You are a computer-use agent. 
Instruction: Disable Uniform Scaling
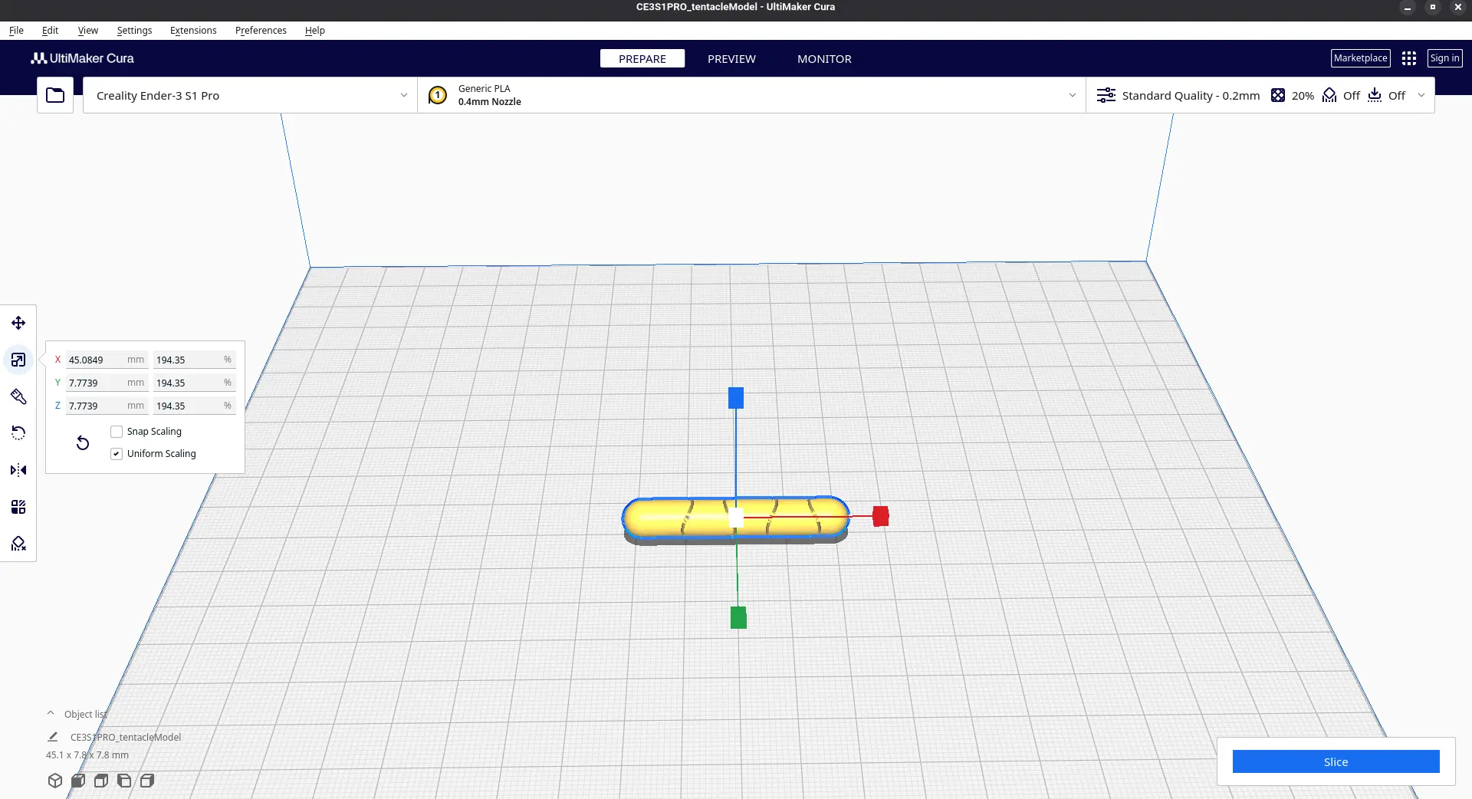point(116,454)
